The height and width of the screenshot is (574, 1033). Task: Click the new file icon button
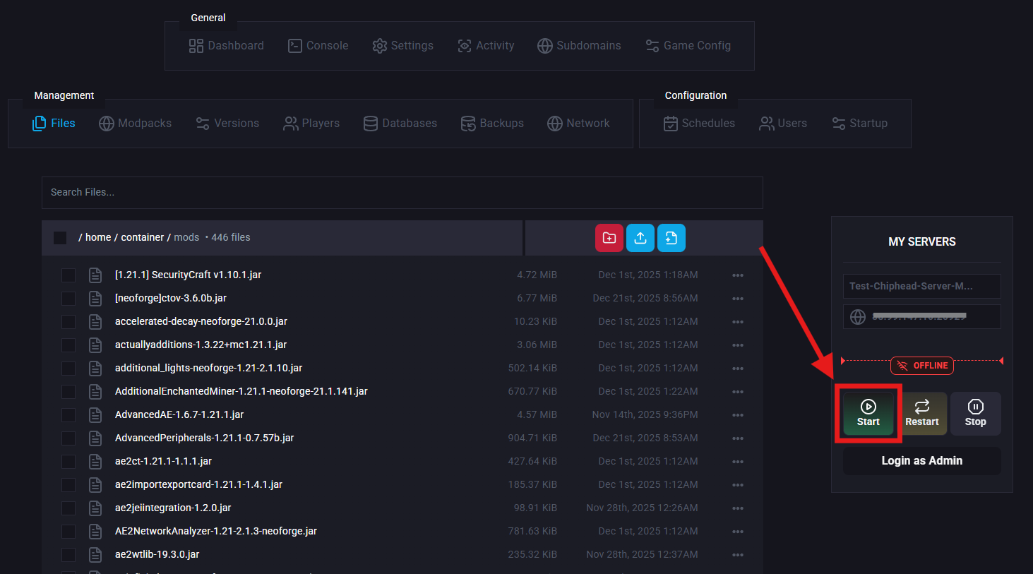671,238
